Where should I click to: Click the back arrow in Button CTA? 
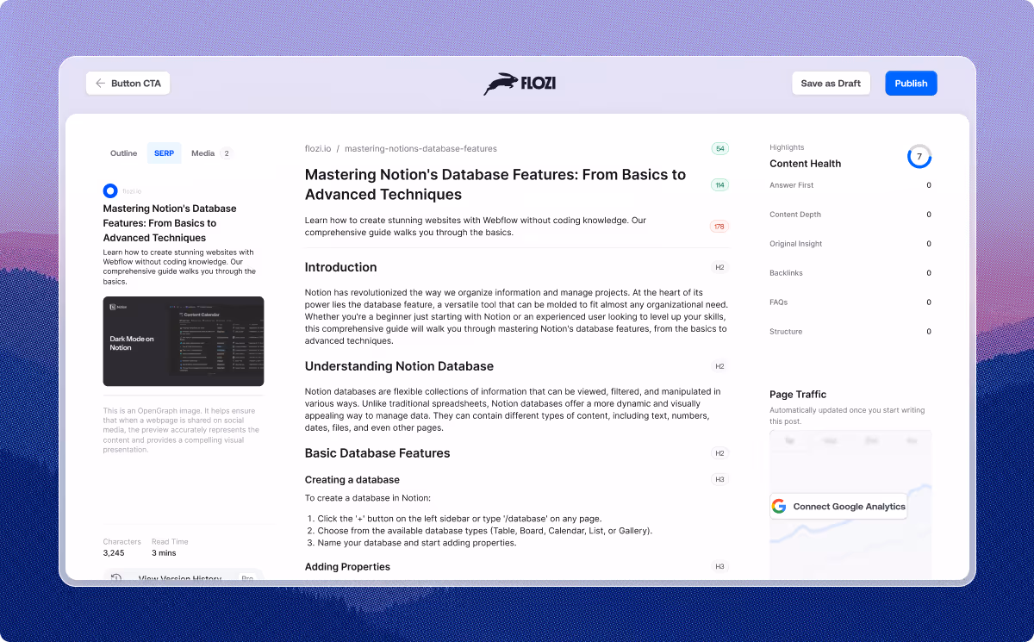(x=100, y=84)
